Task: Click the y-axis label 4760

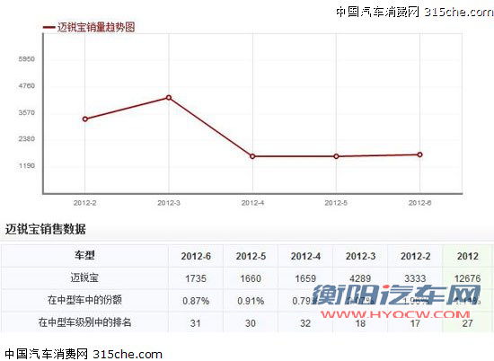Action: (27, 85)
